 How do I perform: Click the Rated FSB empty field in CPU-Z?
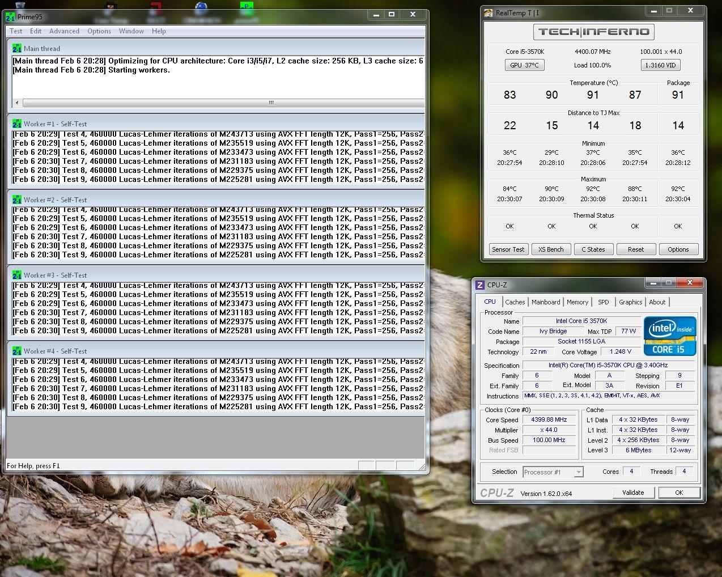click(x=549, y=450)
